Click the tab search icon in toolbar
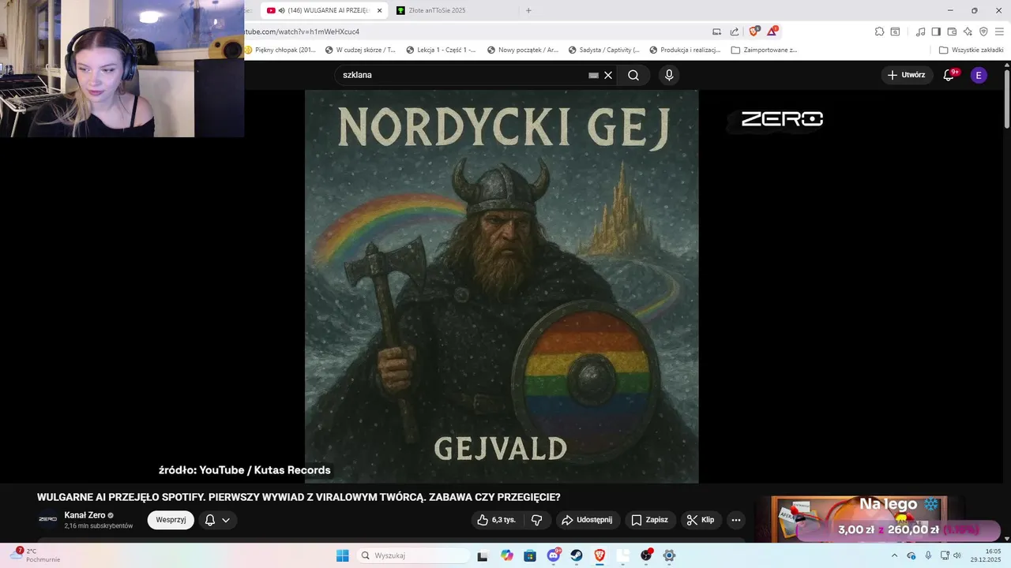Viewport: 1011px width, 568px height. tap(895, 32)
